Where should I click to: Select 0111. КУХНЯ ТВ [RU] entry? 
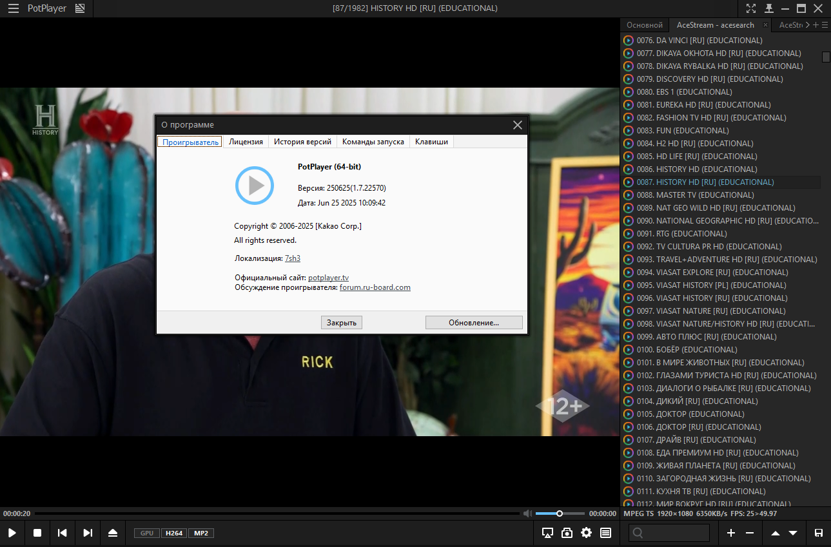[721, 492]
